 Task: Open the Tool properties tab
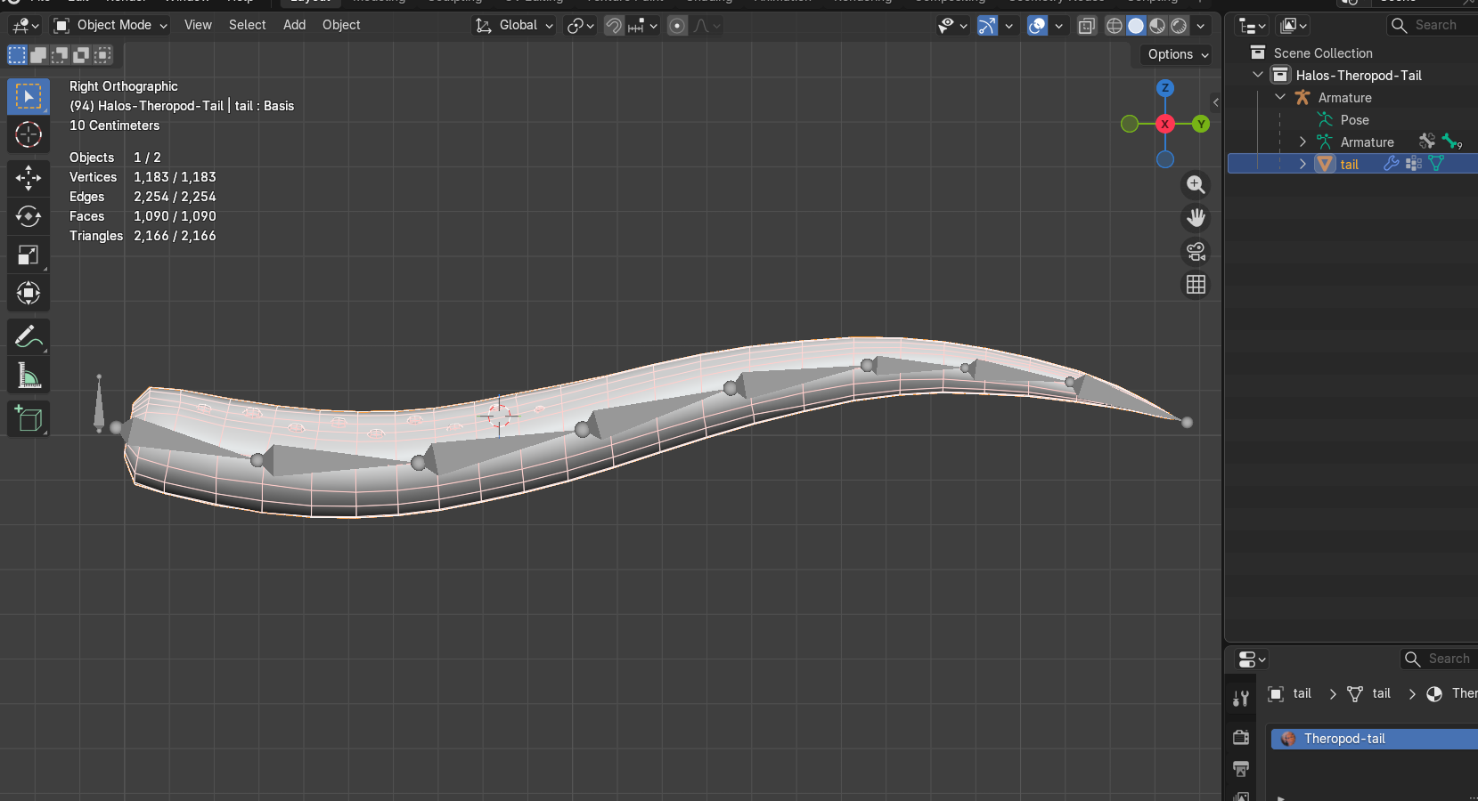coord(1241,699)
